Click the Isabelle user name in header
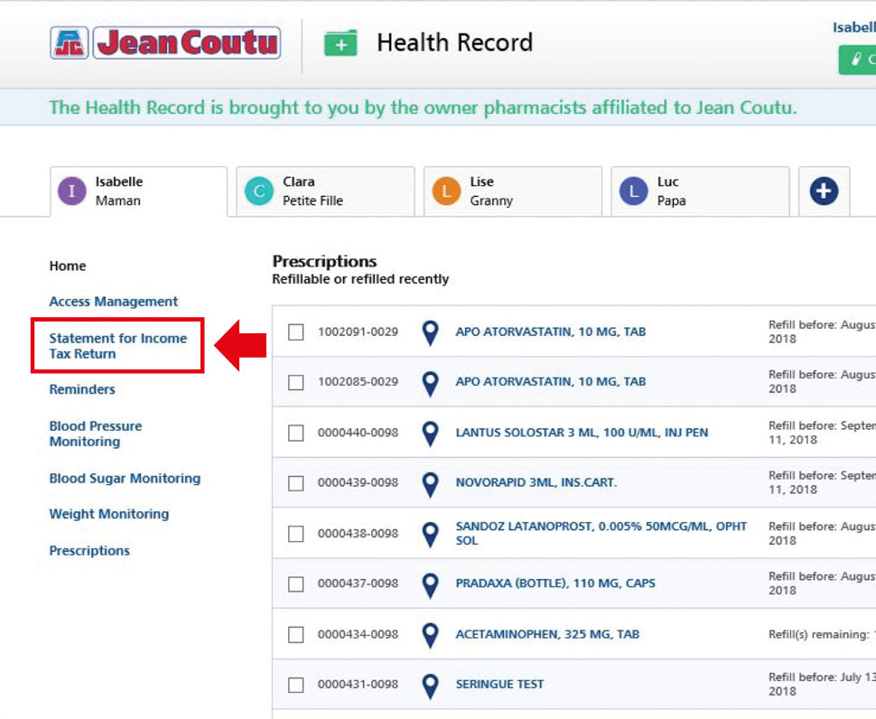 (854, 27)
